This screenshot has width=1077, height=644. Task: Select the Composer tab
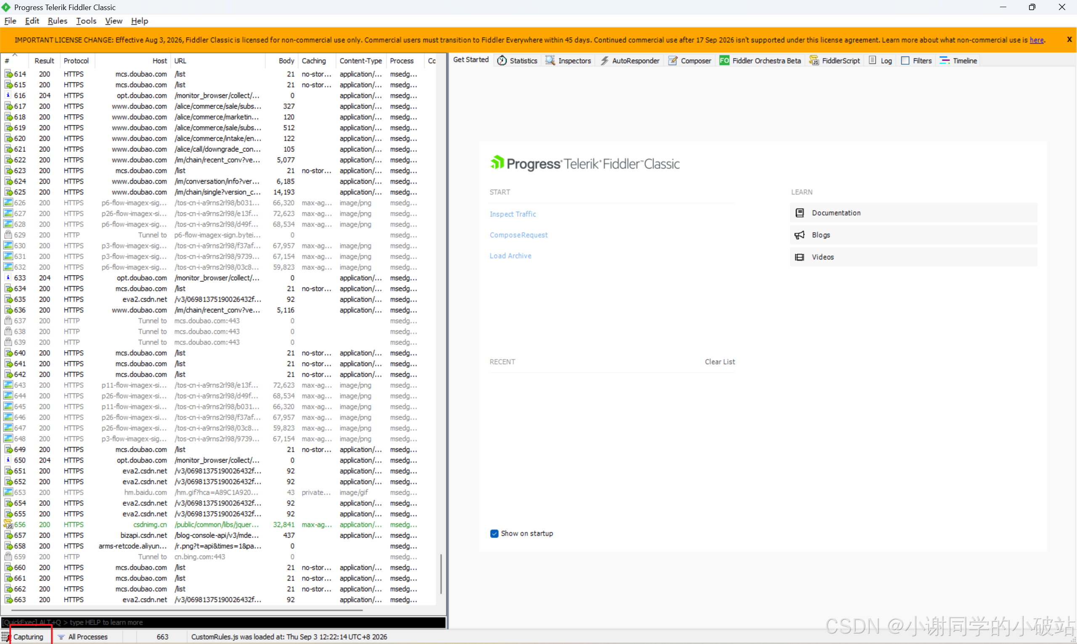[690, 61]
